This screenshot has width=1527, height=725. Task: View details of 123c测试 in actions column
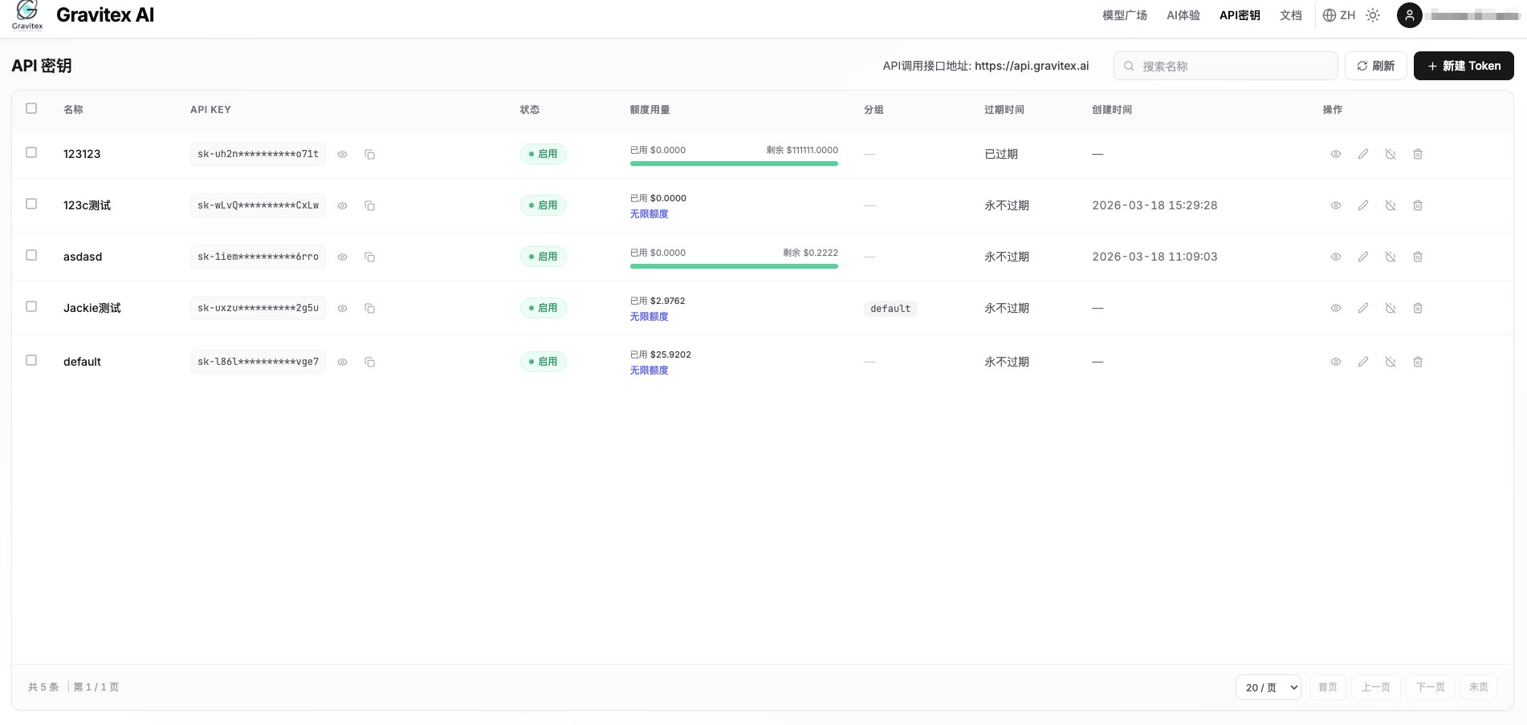1336,205
